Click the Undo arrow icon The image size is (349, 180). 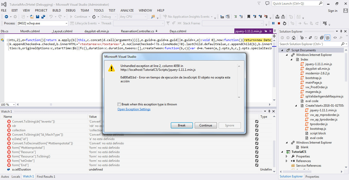pyautogui.click(x=51, y=17)
